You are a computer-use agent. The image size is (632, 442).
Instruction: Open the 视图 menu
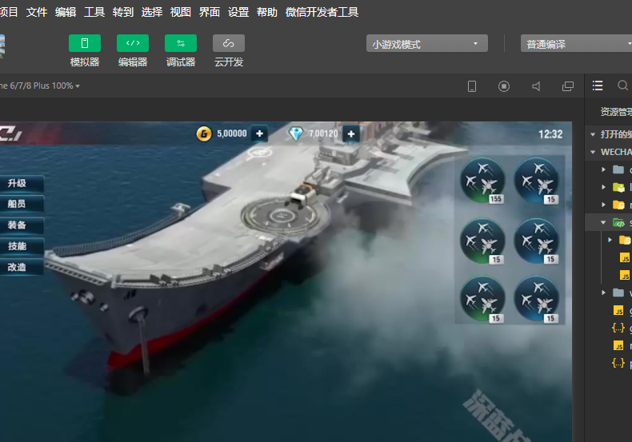pos(181,12)
